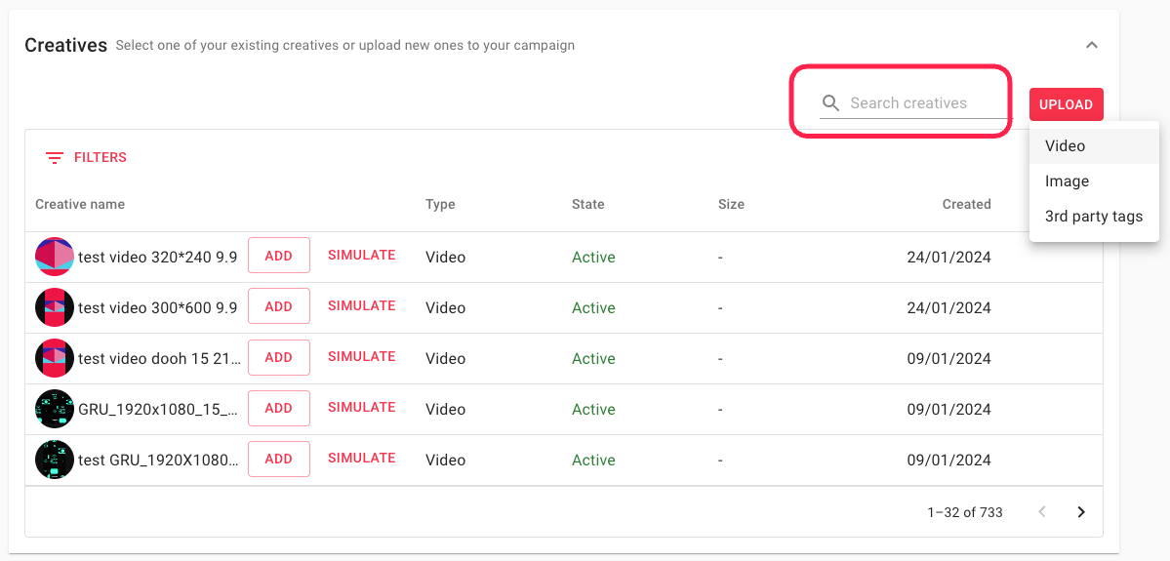The height and width of the screenshot is (561, 1170).
Task: Sort by the Created column header
Action: click(966, 205)
